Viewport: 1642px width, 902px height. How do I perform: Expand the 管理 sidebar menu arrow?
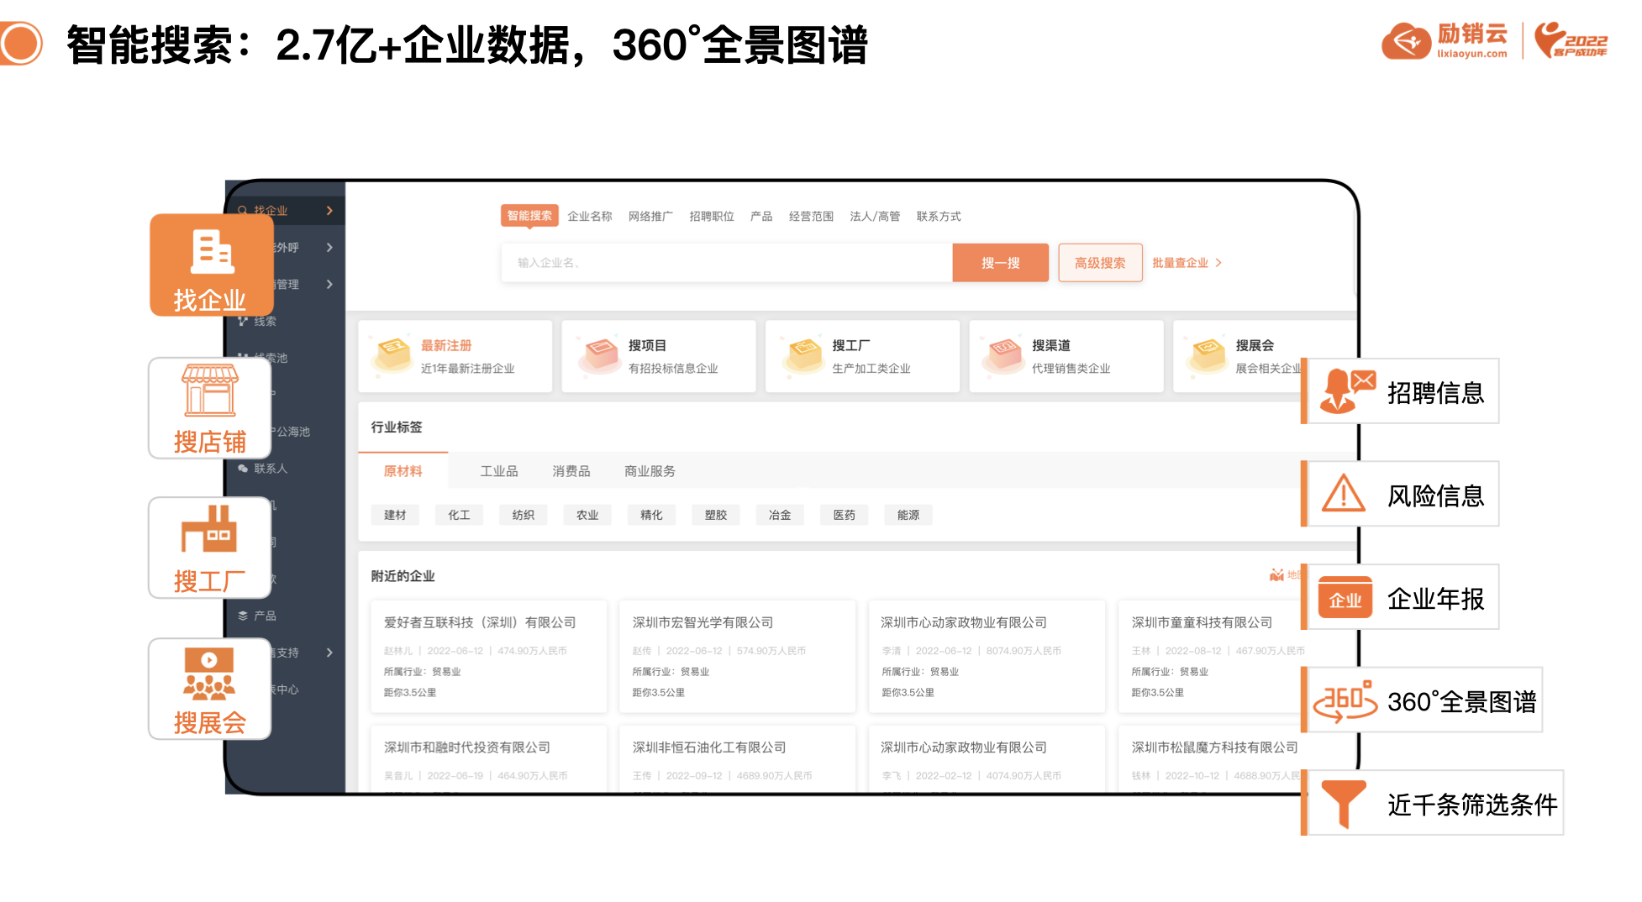click(x=329, y=285)
